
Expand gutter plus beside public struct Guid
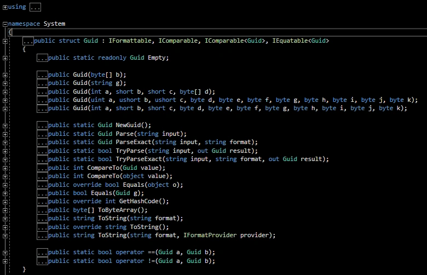(5, 41)
